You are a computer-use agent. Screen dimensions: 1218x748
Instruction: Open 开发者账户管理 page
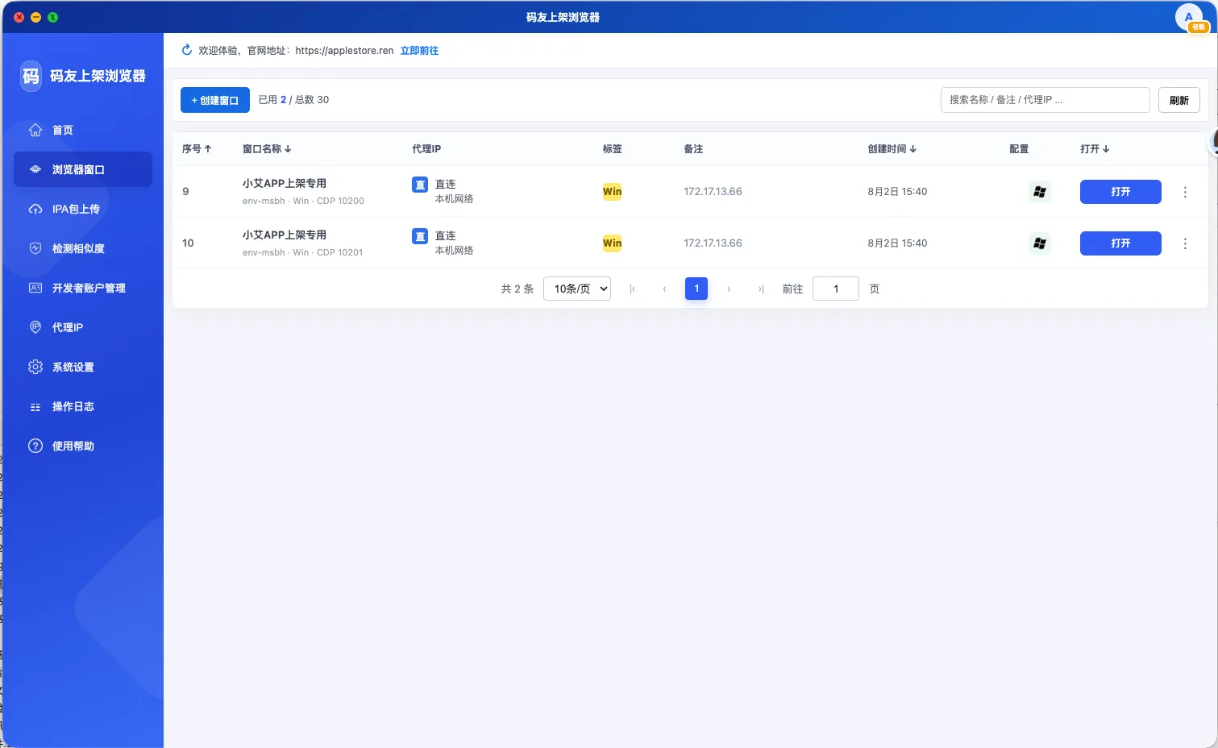(x=83, y=288)
